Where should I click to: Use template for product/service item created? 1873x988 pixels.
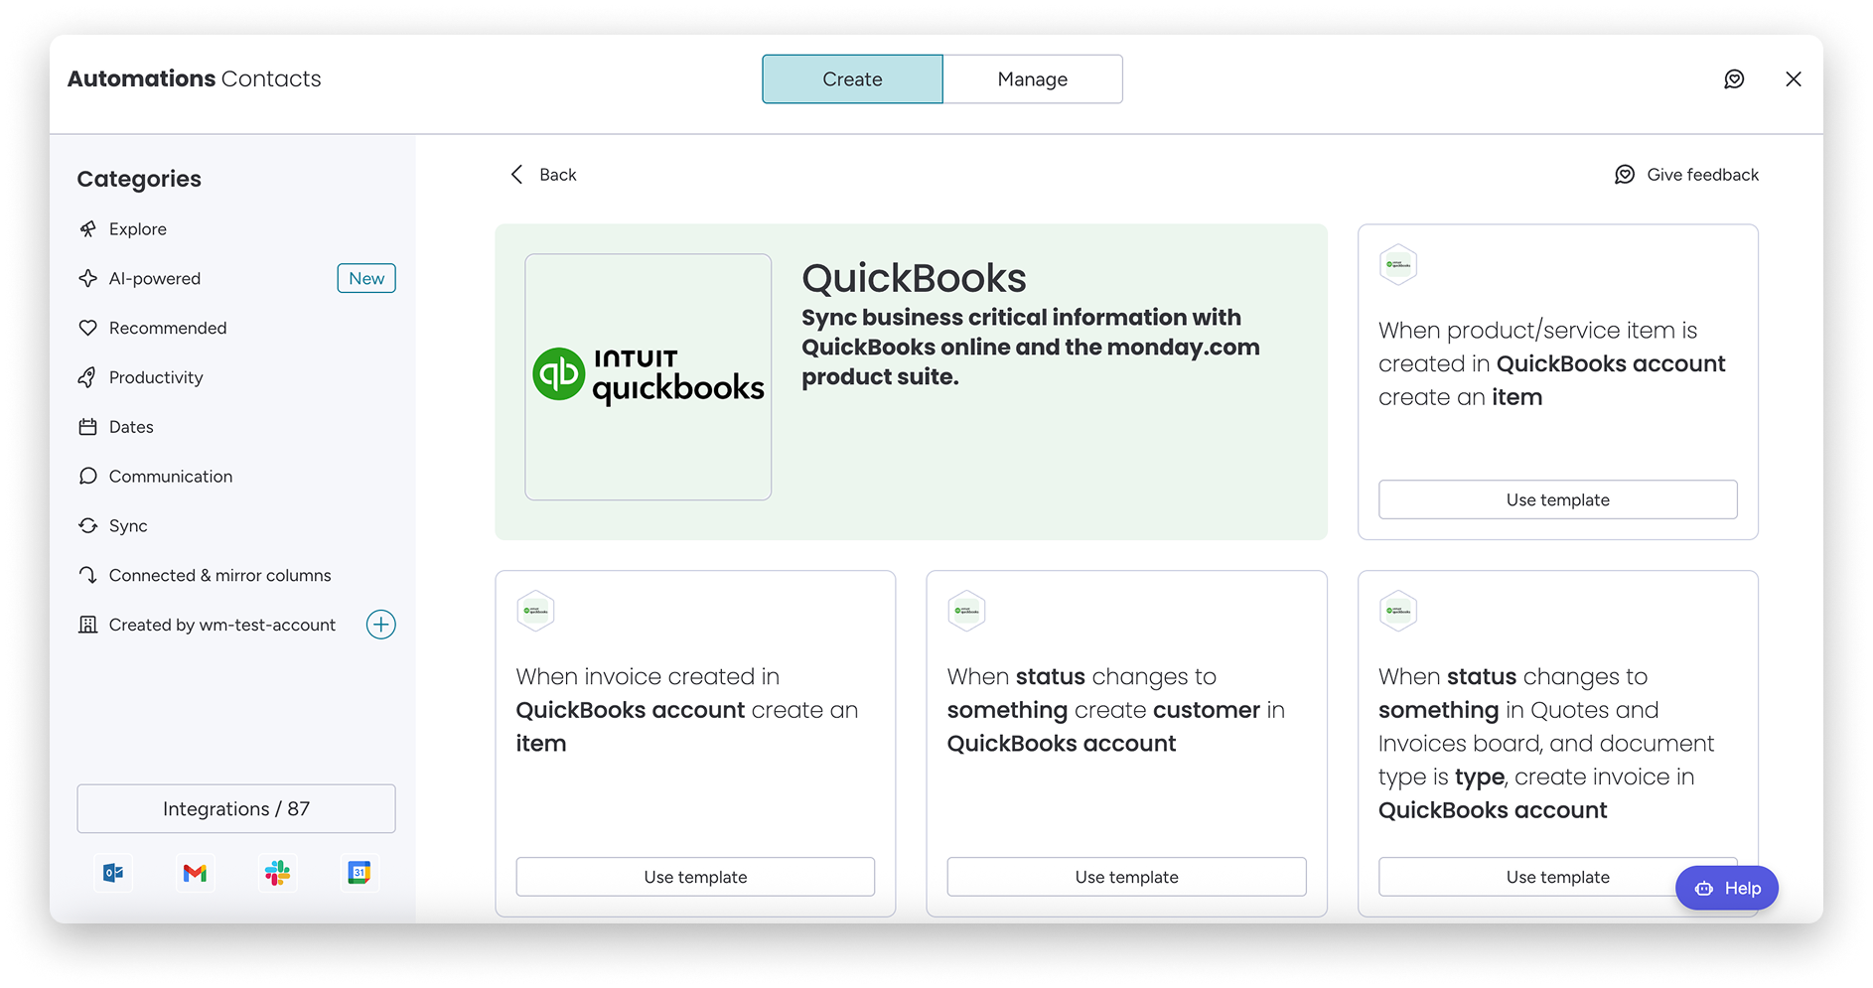coord(1557,499)
